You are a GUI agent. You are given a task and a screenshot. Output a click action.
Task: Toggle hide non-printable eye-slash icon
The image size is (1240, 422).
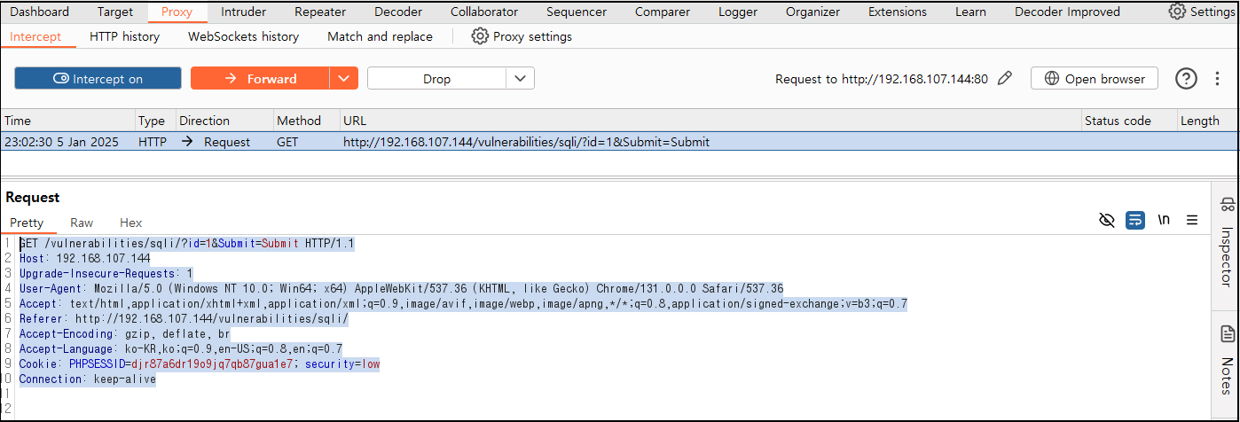pos(1106,220)
